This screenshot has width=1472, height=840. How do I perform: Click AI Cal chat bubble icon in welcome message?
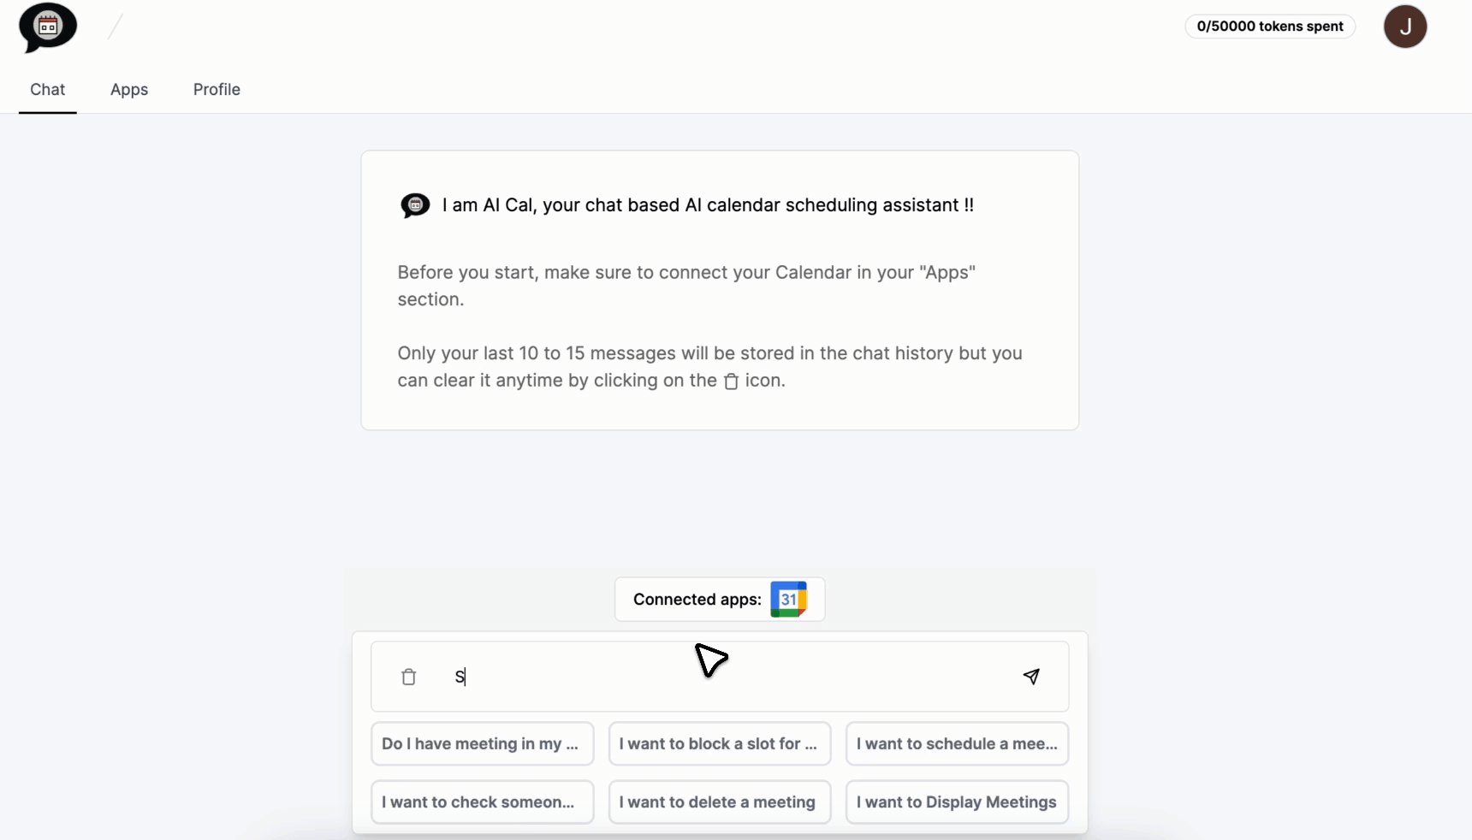[415, 205]
